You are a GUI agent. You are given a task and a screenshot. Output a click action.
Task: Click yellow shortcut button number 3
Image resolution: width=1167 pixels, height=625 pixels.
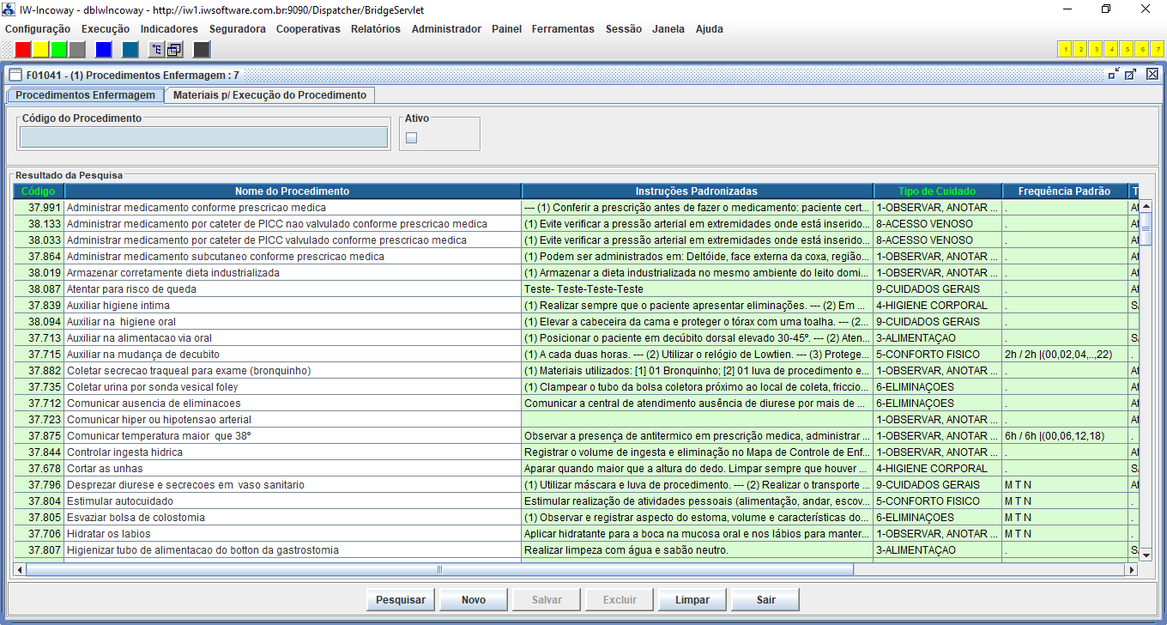coord(1096,49)
